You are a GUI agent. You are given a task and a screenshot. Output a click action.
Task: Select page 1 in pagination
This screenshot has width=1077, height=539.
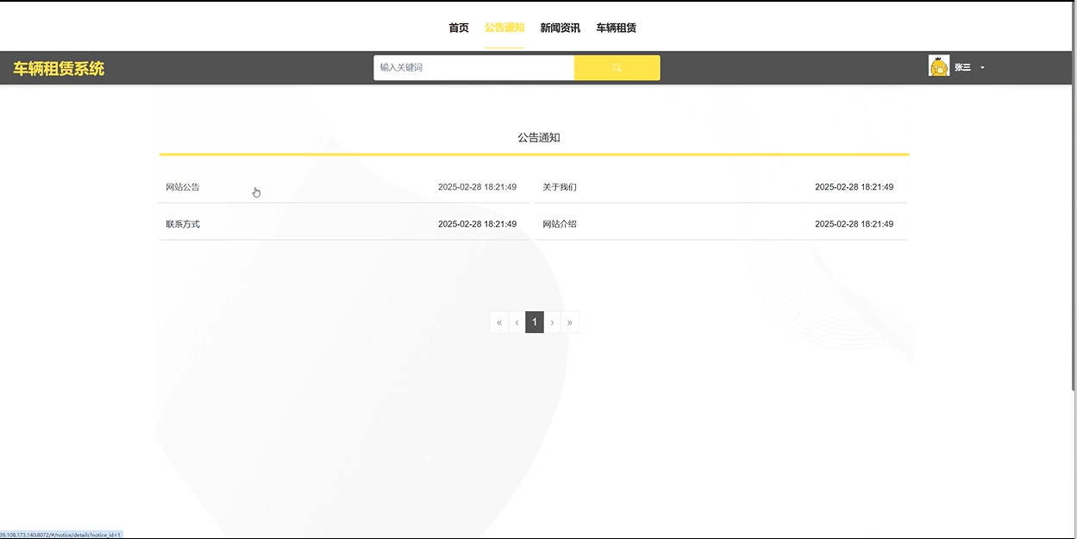(x=535, y=323)
